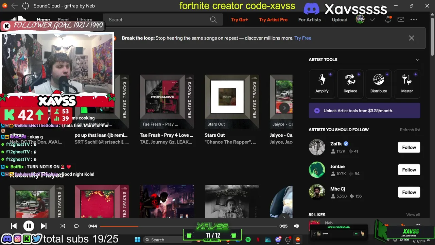
Task: Open the Tae Fresh - Pray 4 Love title
Action: (167, 135)
